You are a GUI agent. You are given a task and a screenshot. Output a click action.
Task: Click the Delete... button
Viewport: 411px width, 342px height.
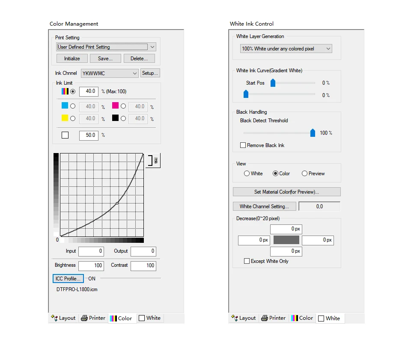point(139,59)
